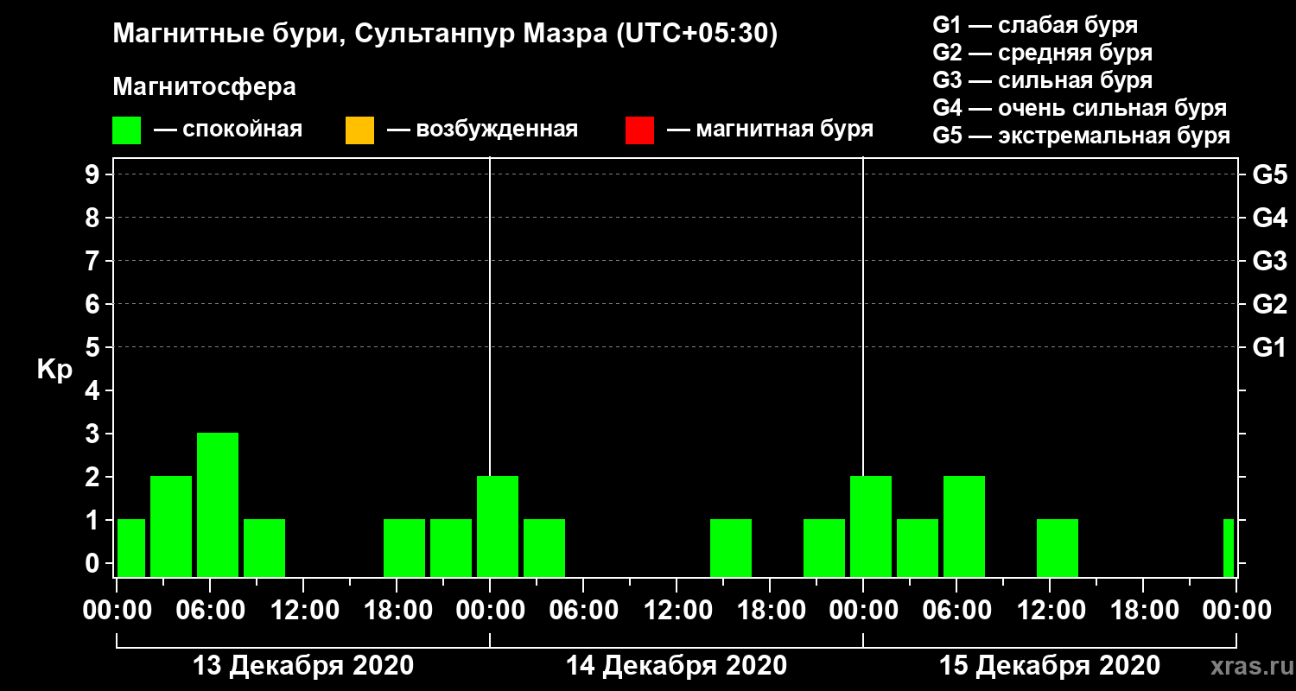Click the 'G5' label on right axis
This screenshot has height=691, width=1296.
(1269, 174)
